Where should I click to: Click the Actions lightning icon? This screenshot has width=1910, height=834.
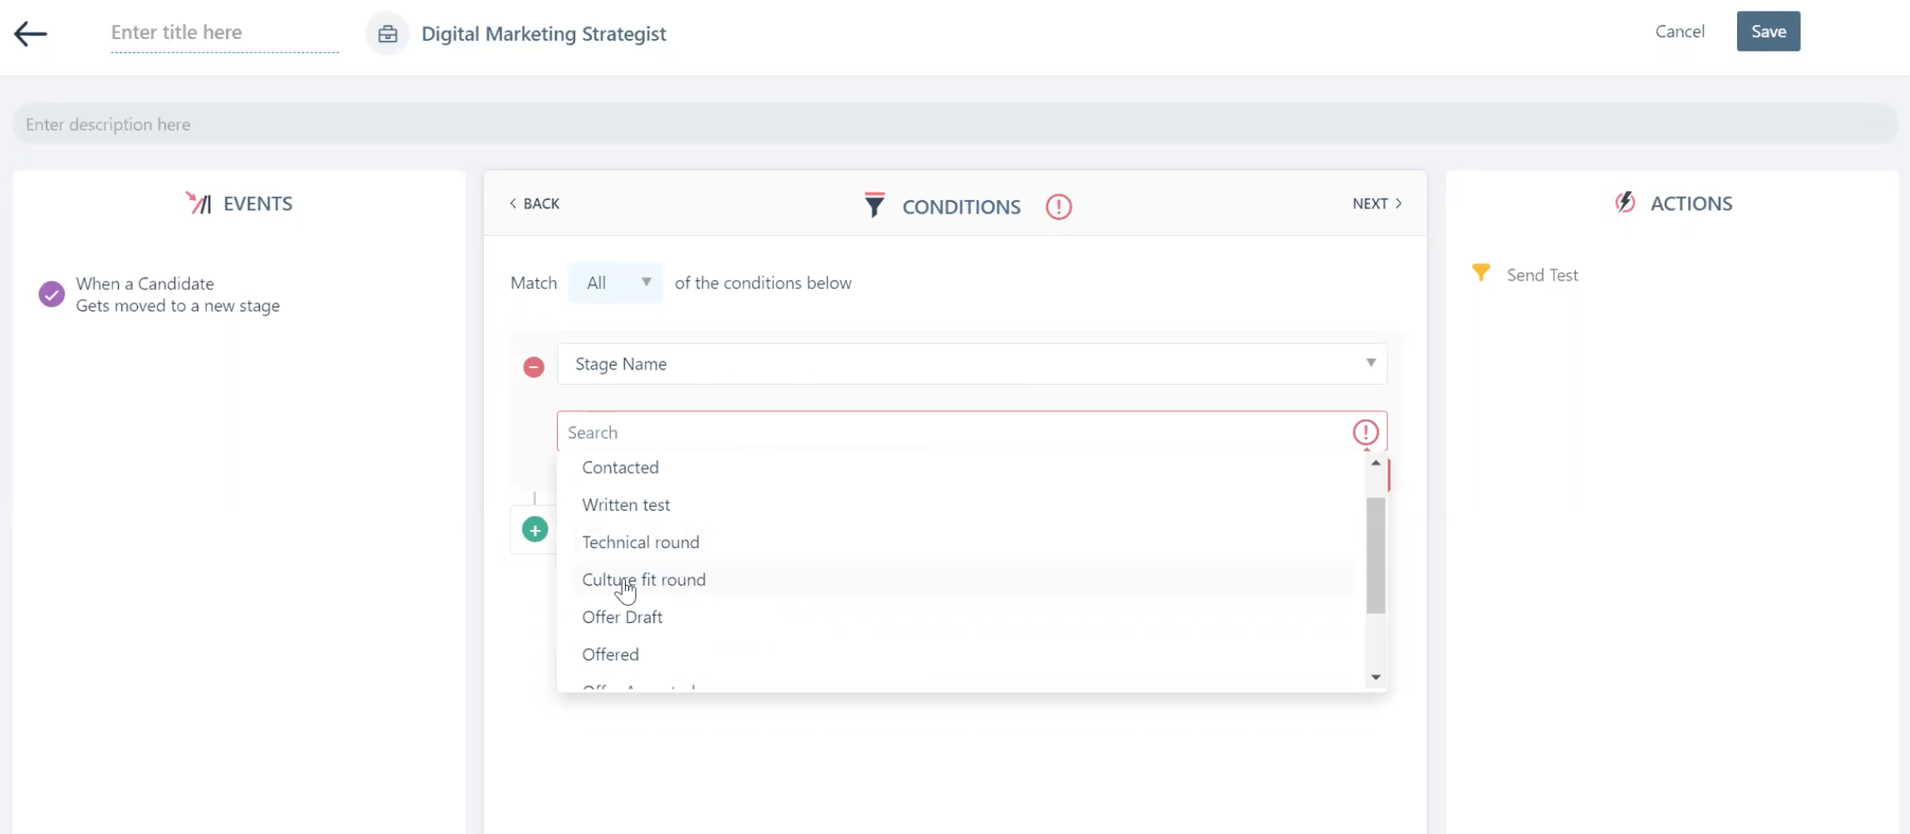tap(1625, 203)
